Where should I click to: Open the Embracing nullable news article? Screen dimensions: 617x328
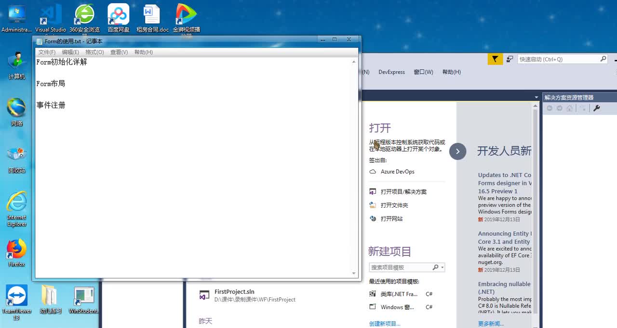[505, 288]
